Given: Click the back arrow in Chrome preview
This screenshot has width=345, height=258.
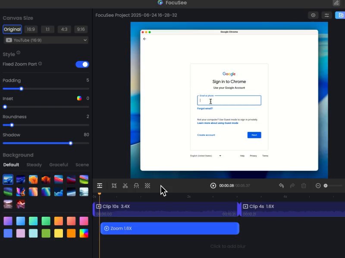Looking at the screenshot, I should click(144, 39).
